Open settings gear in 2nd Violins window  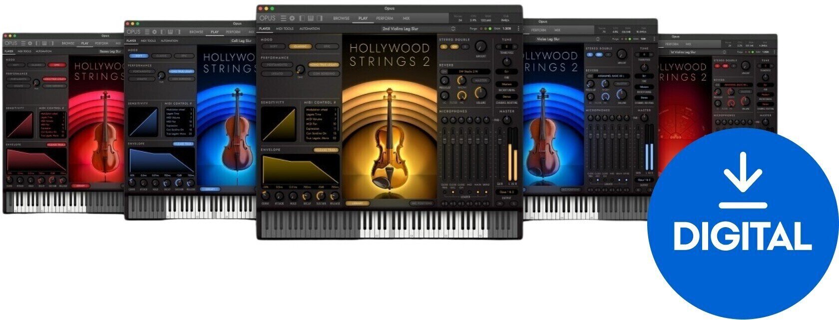[292, 18]
